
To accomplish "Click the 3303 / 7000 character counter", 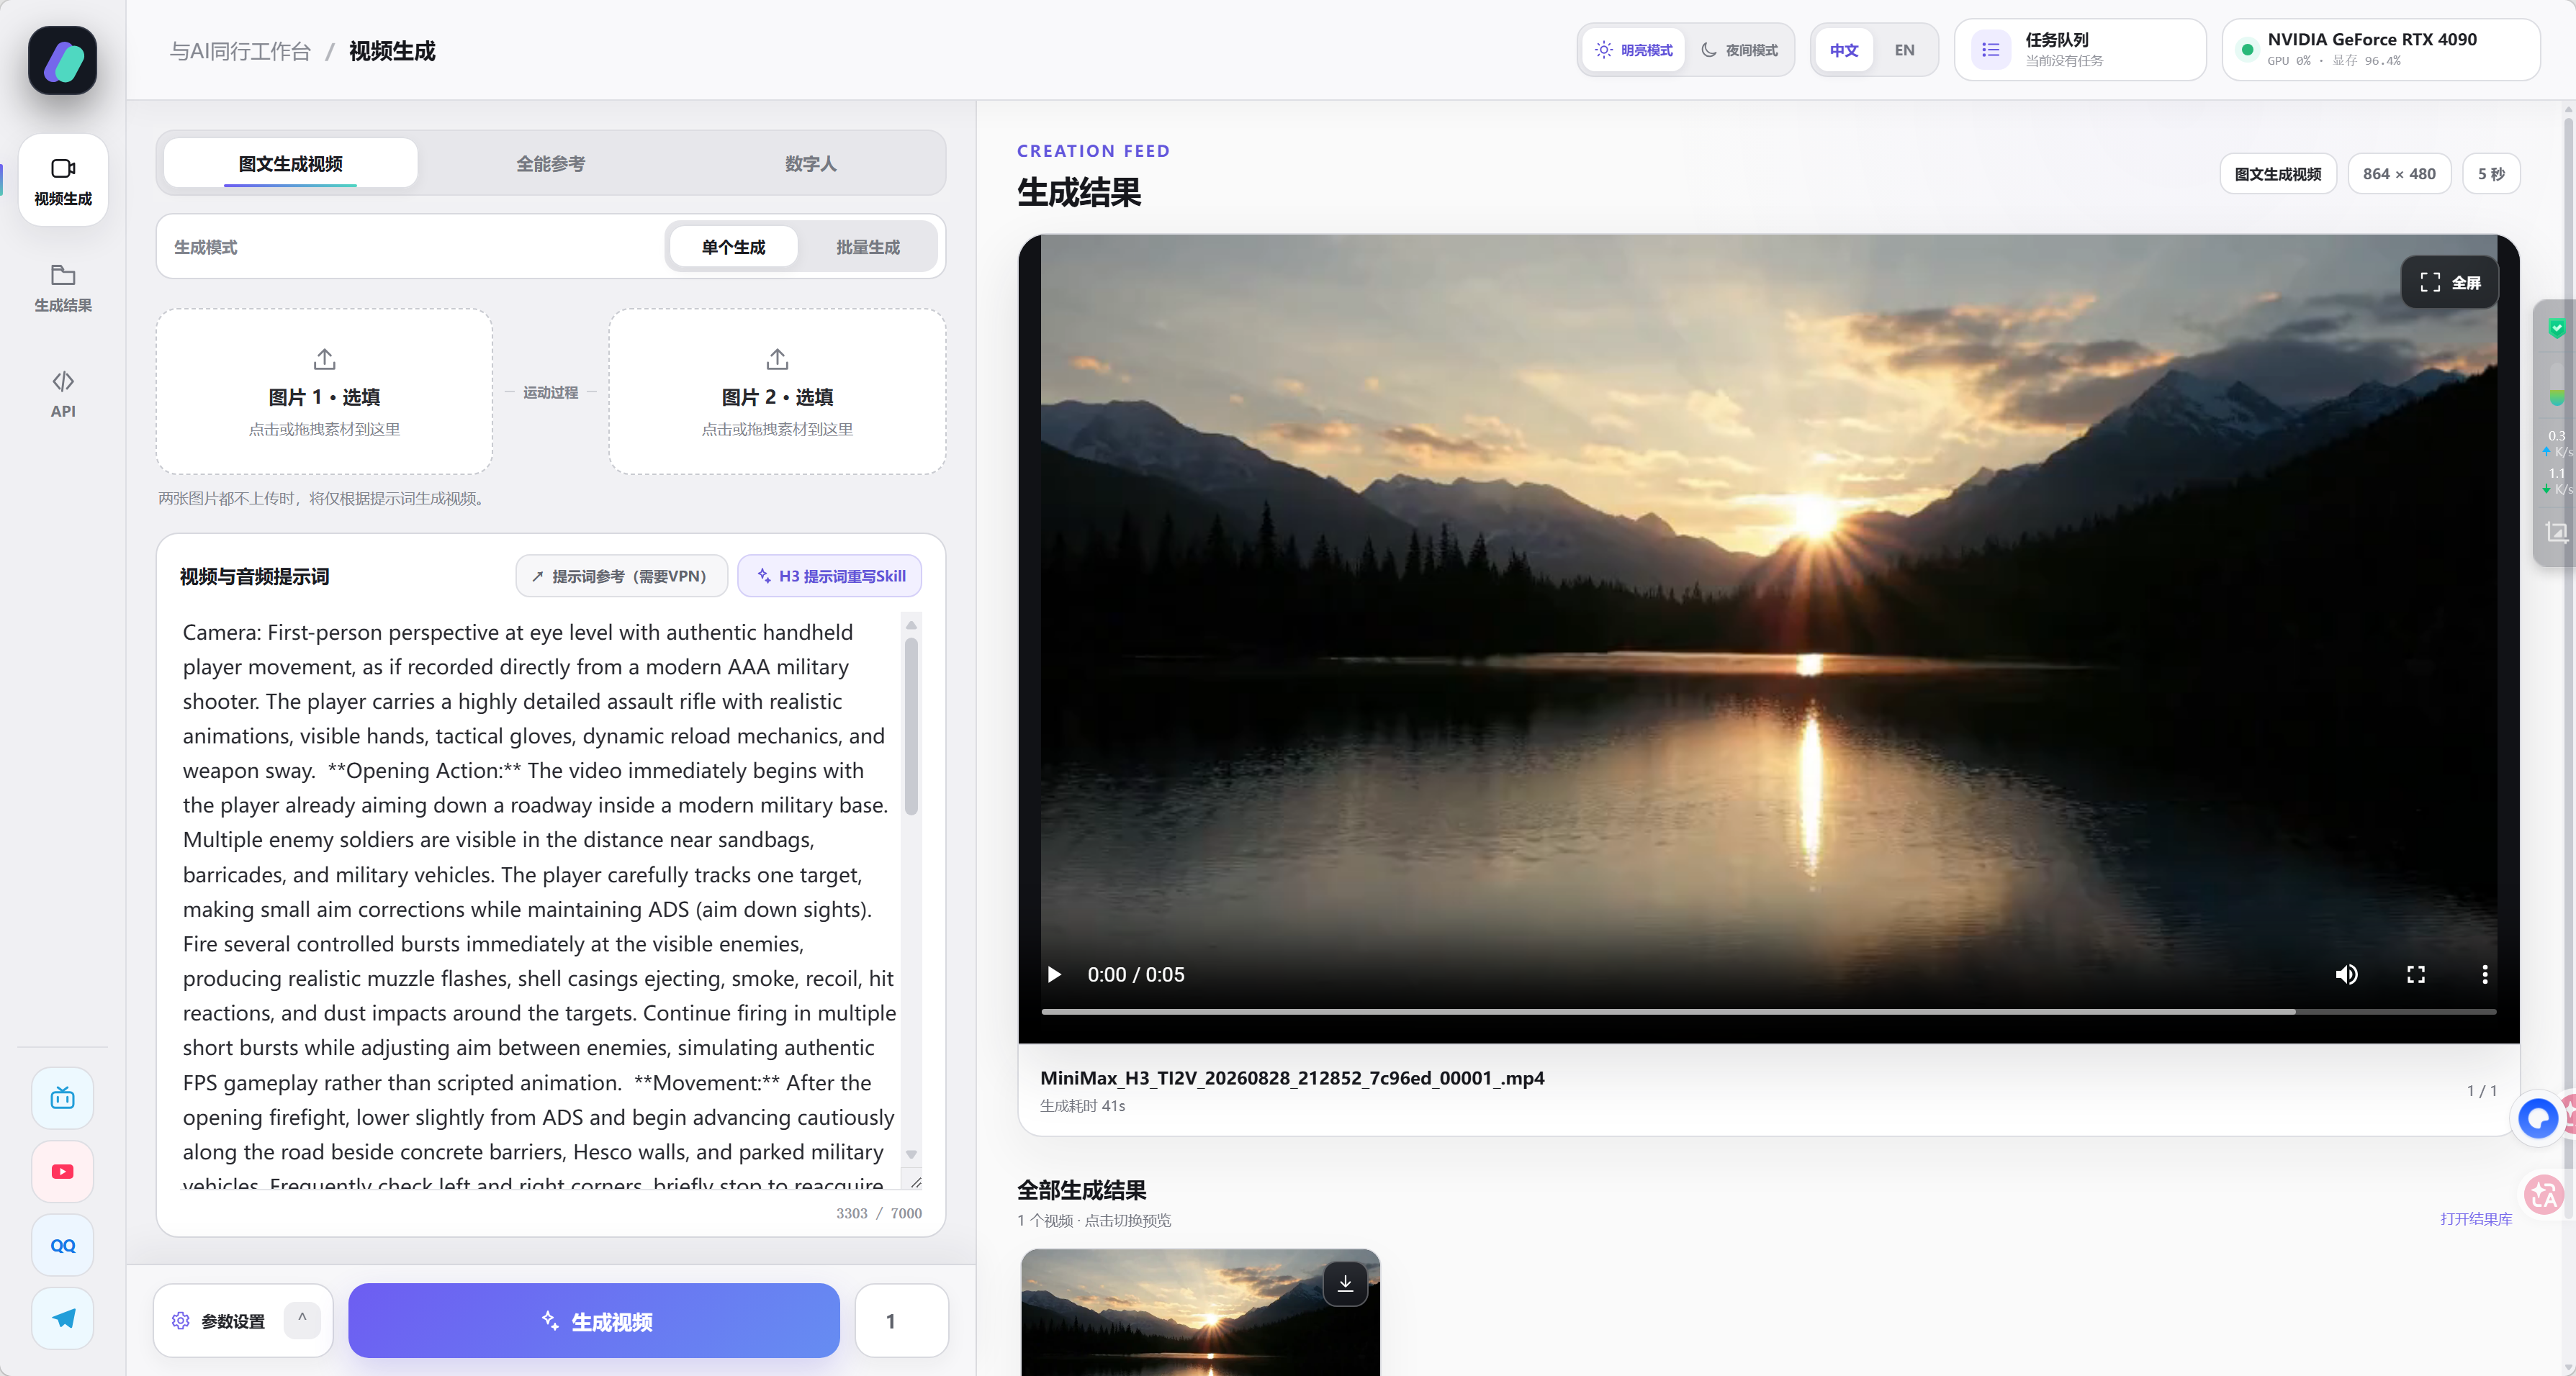I will point(879,1213).
